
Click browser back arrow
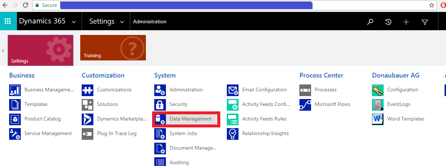coord(5,5)
